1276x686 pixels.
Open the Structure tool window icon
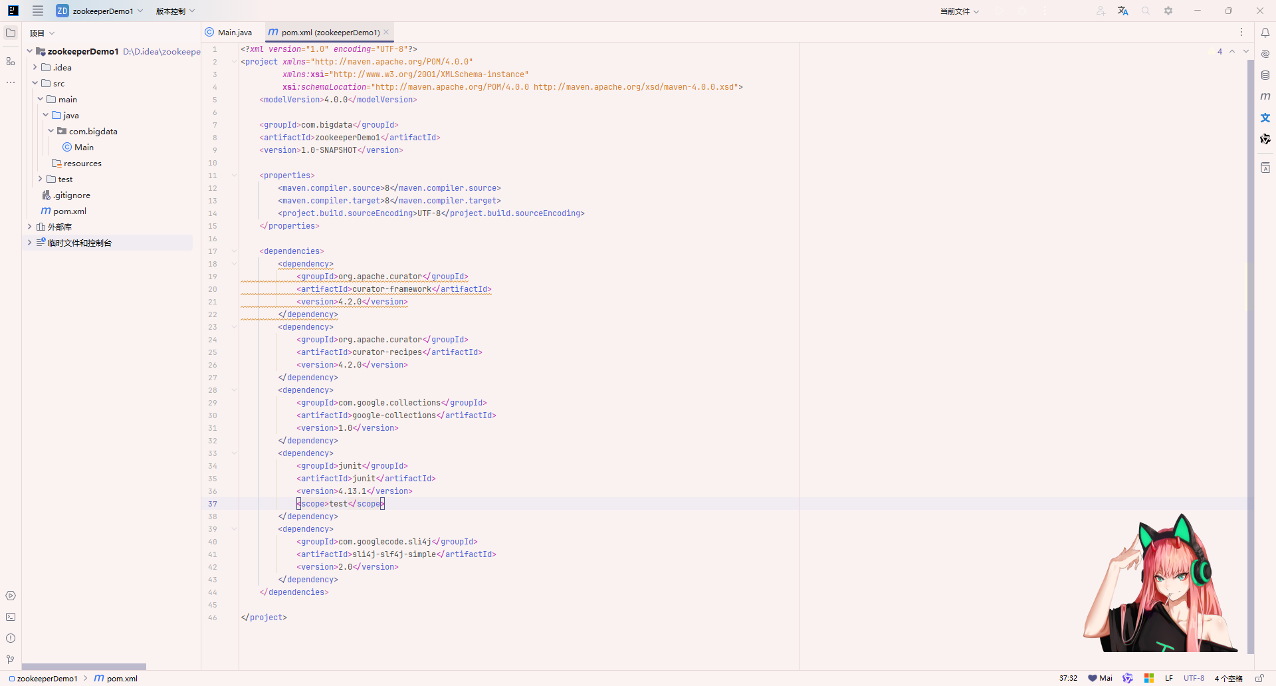point(11,61)
